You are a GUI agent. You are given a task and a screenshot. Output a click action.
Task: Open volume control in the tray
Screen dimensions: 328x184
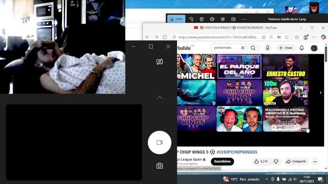click(295, 179)
